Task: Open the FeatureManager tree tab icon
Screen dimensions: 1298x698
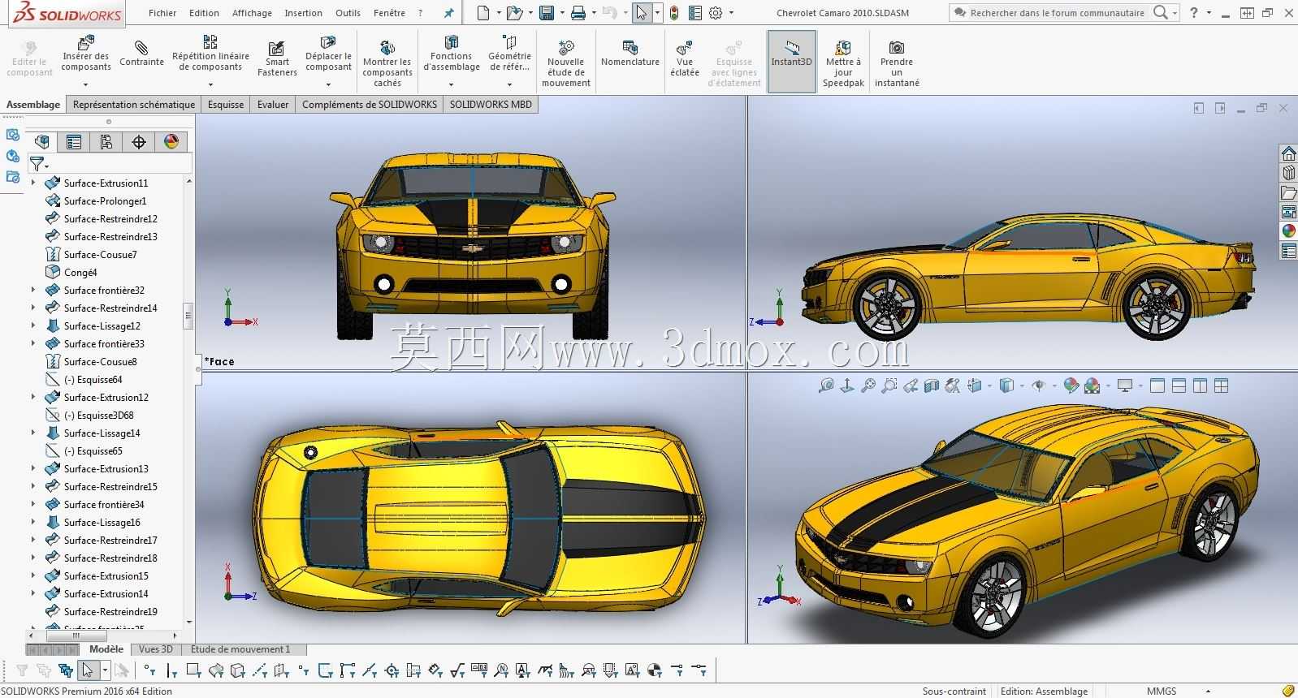Action: 42,142
